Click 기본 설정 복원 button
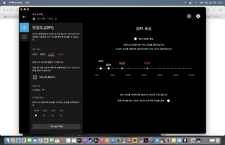 [56, 127]
